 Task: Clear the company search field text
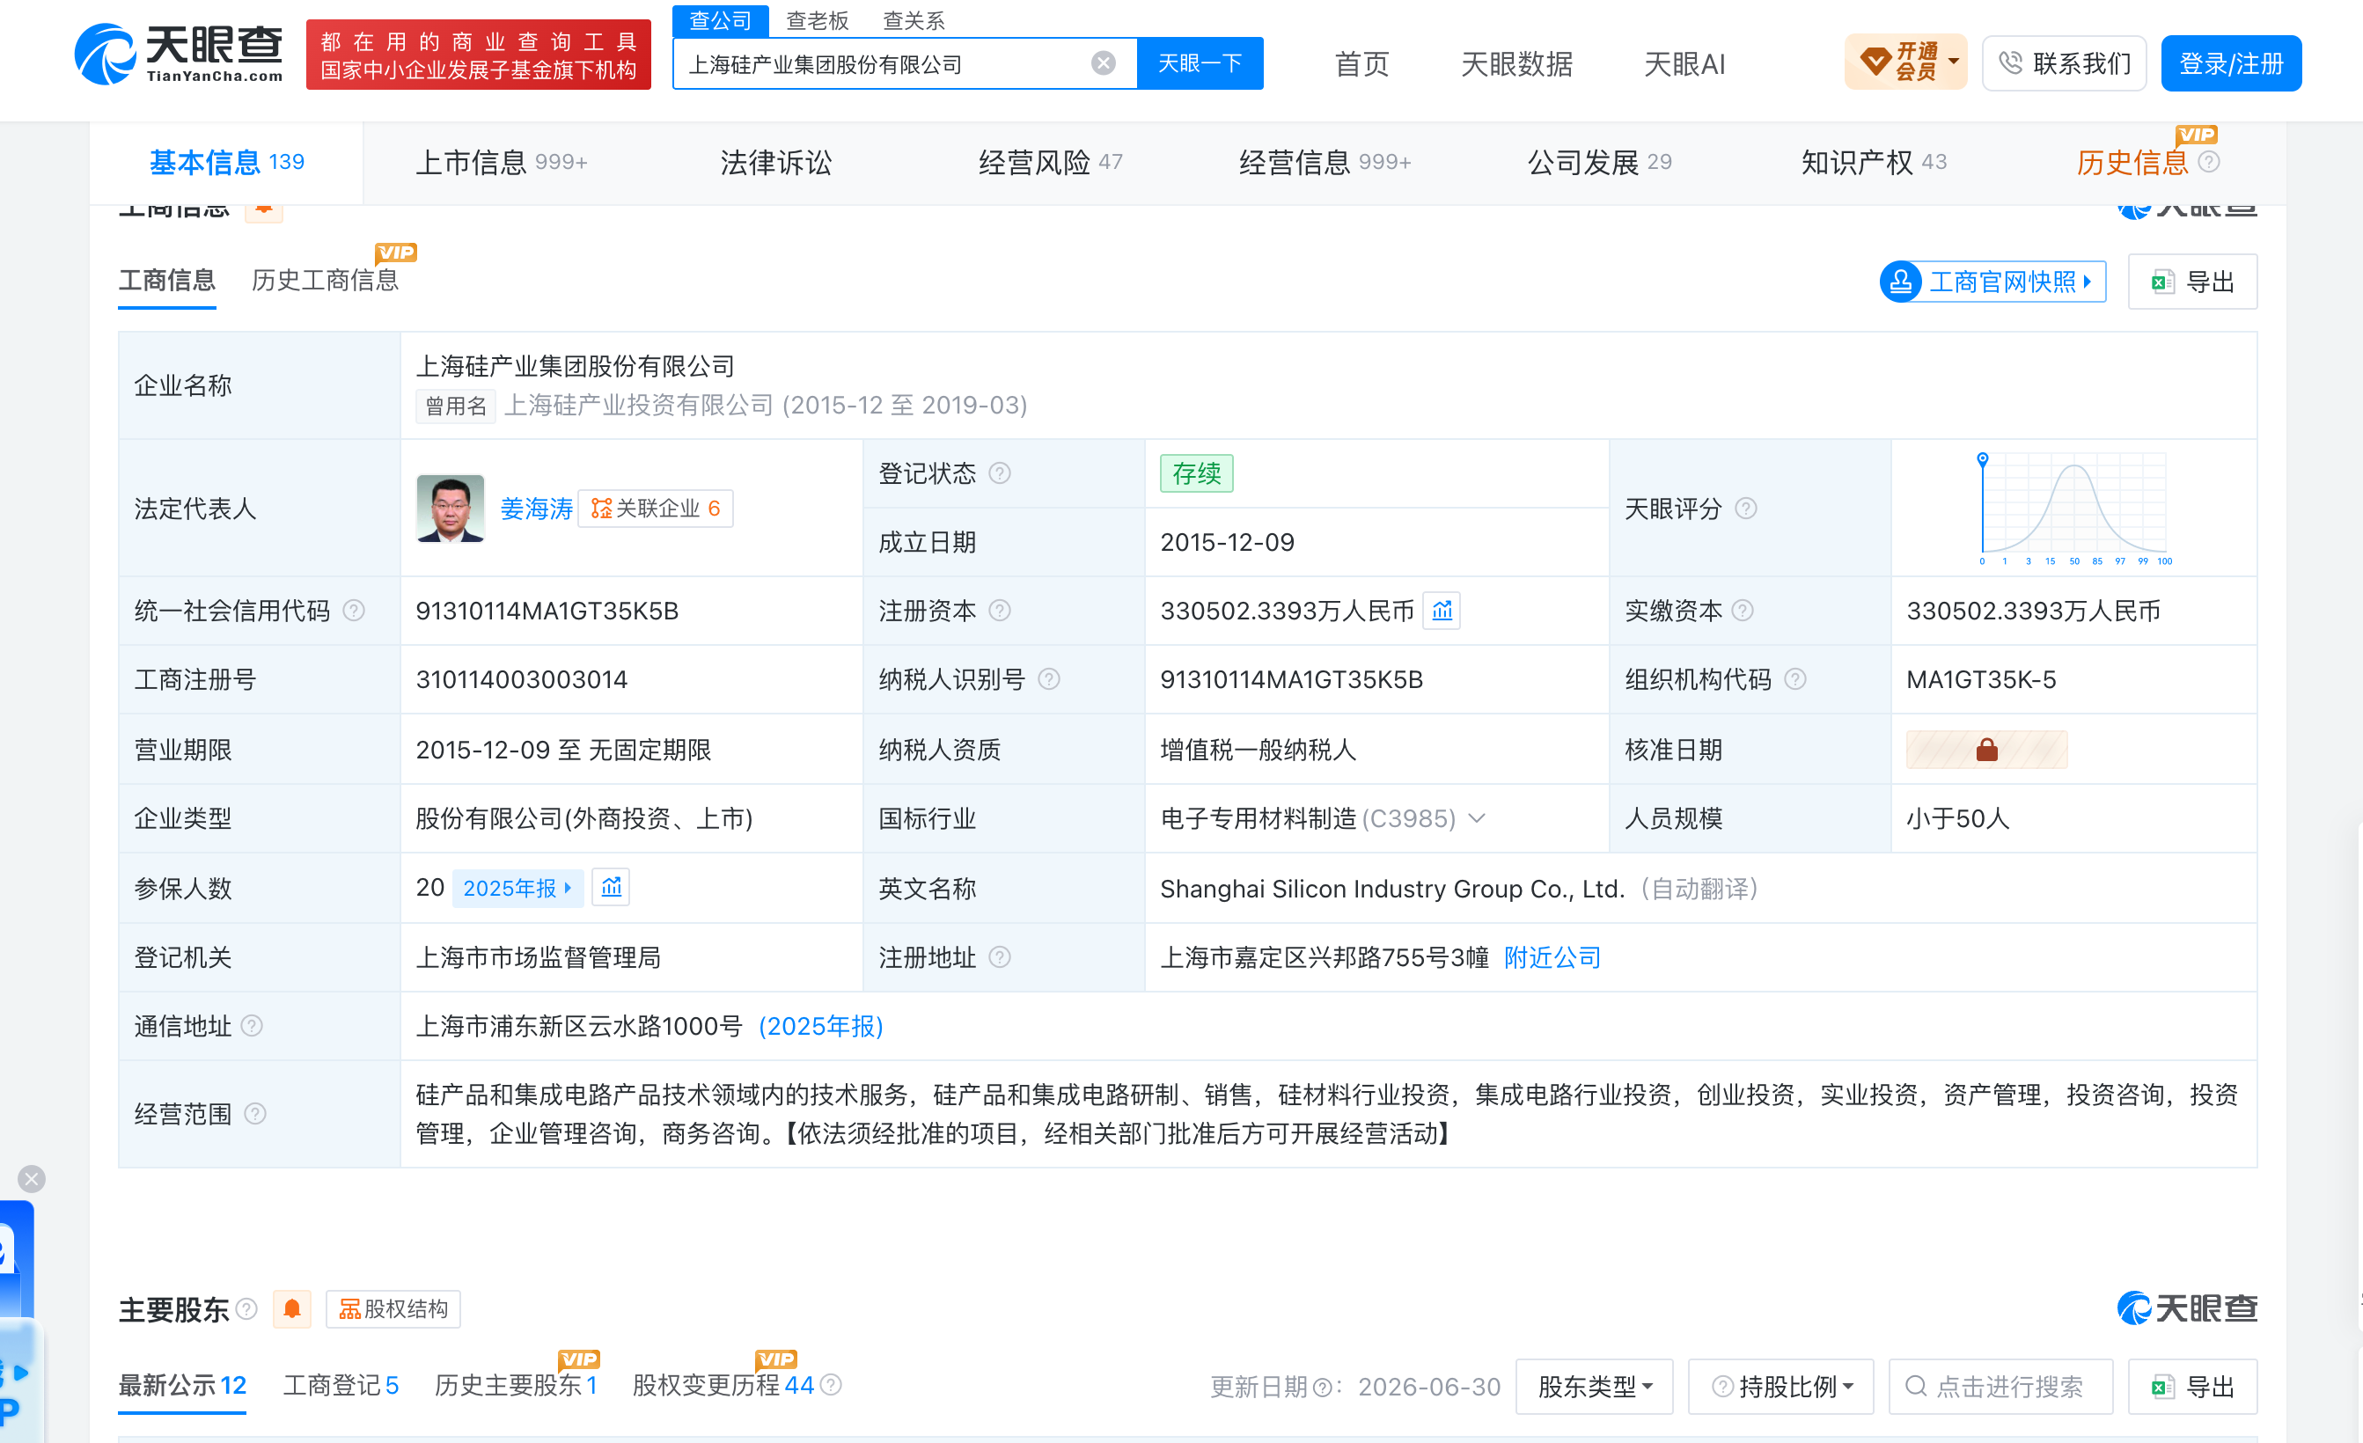(1103, 63)
